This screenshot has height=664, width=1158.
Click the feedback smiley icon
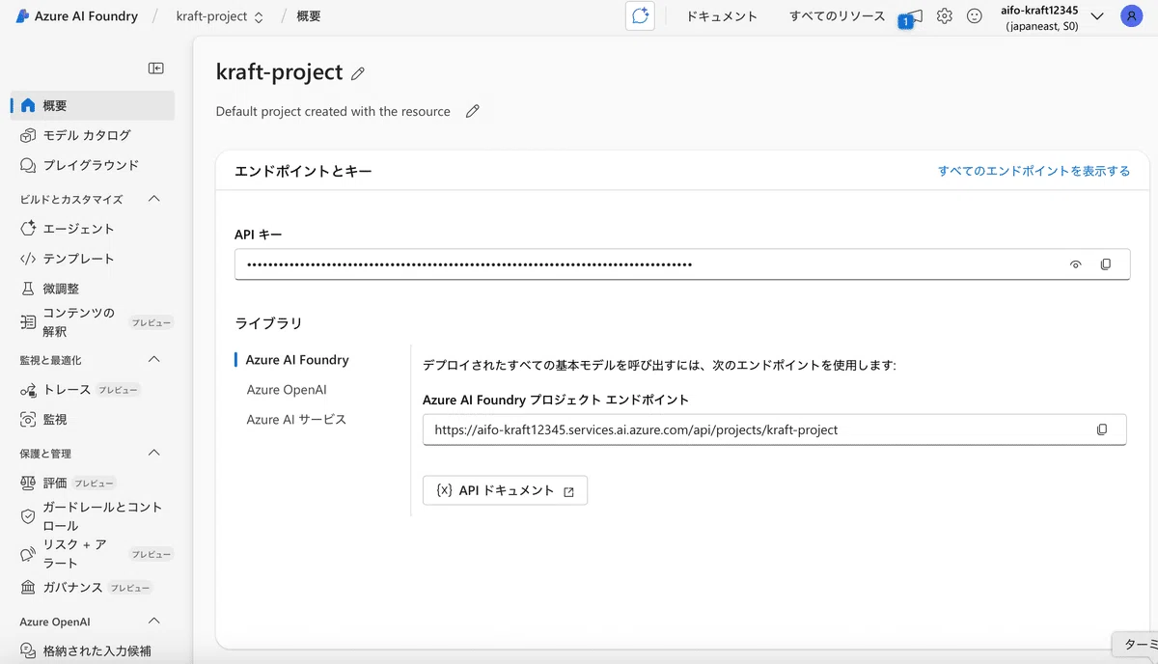click(975, 16)
